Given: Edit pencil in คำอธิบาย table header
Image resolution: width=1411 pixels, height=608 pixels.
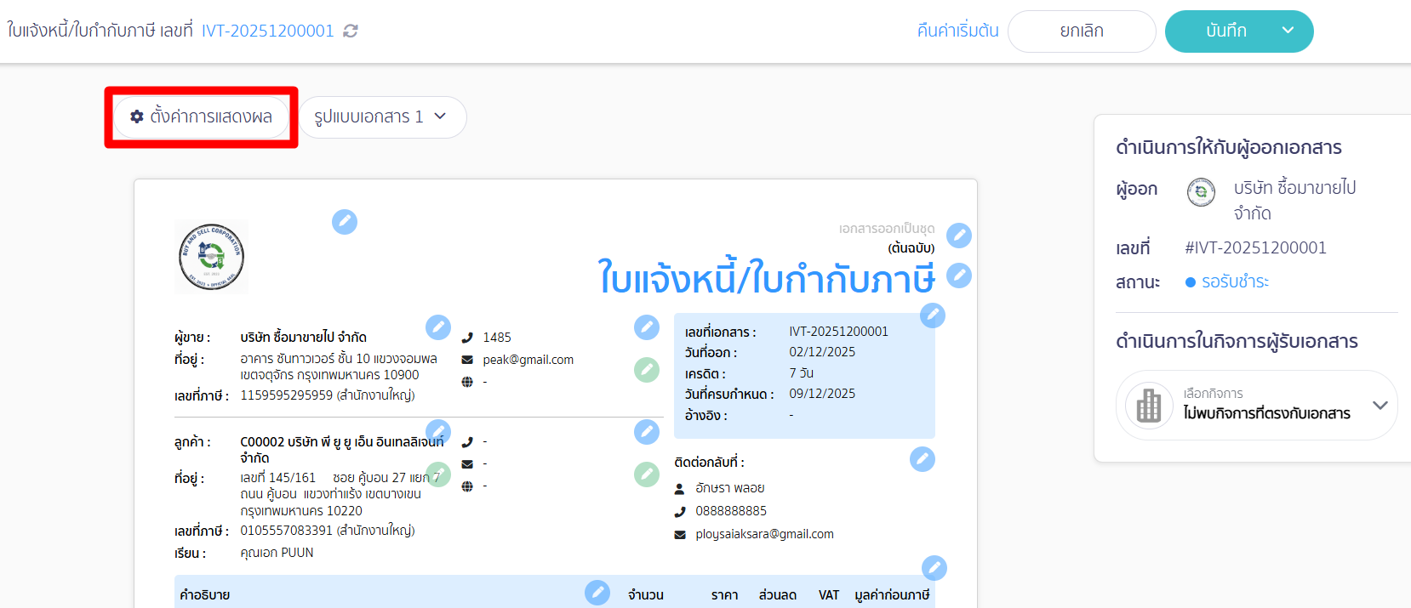Looking at the screenshot, I should [597, 593].
